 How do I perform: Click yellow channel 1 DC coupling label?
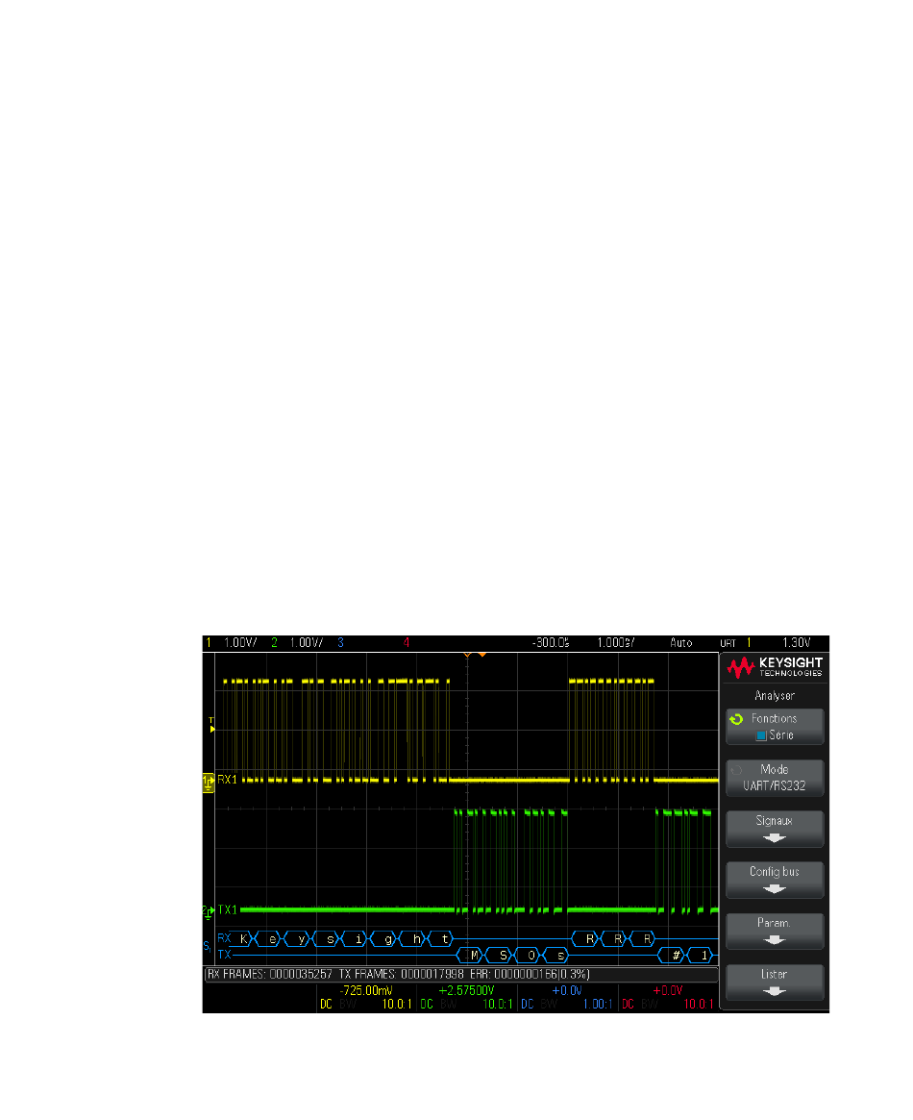(x=326, y=1005)
